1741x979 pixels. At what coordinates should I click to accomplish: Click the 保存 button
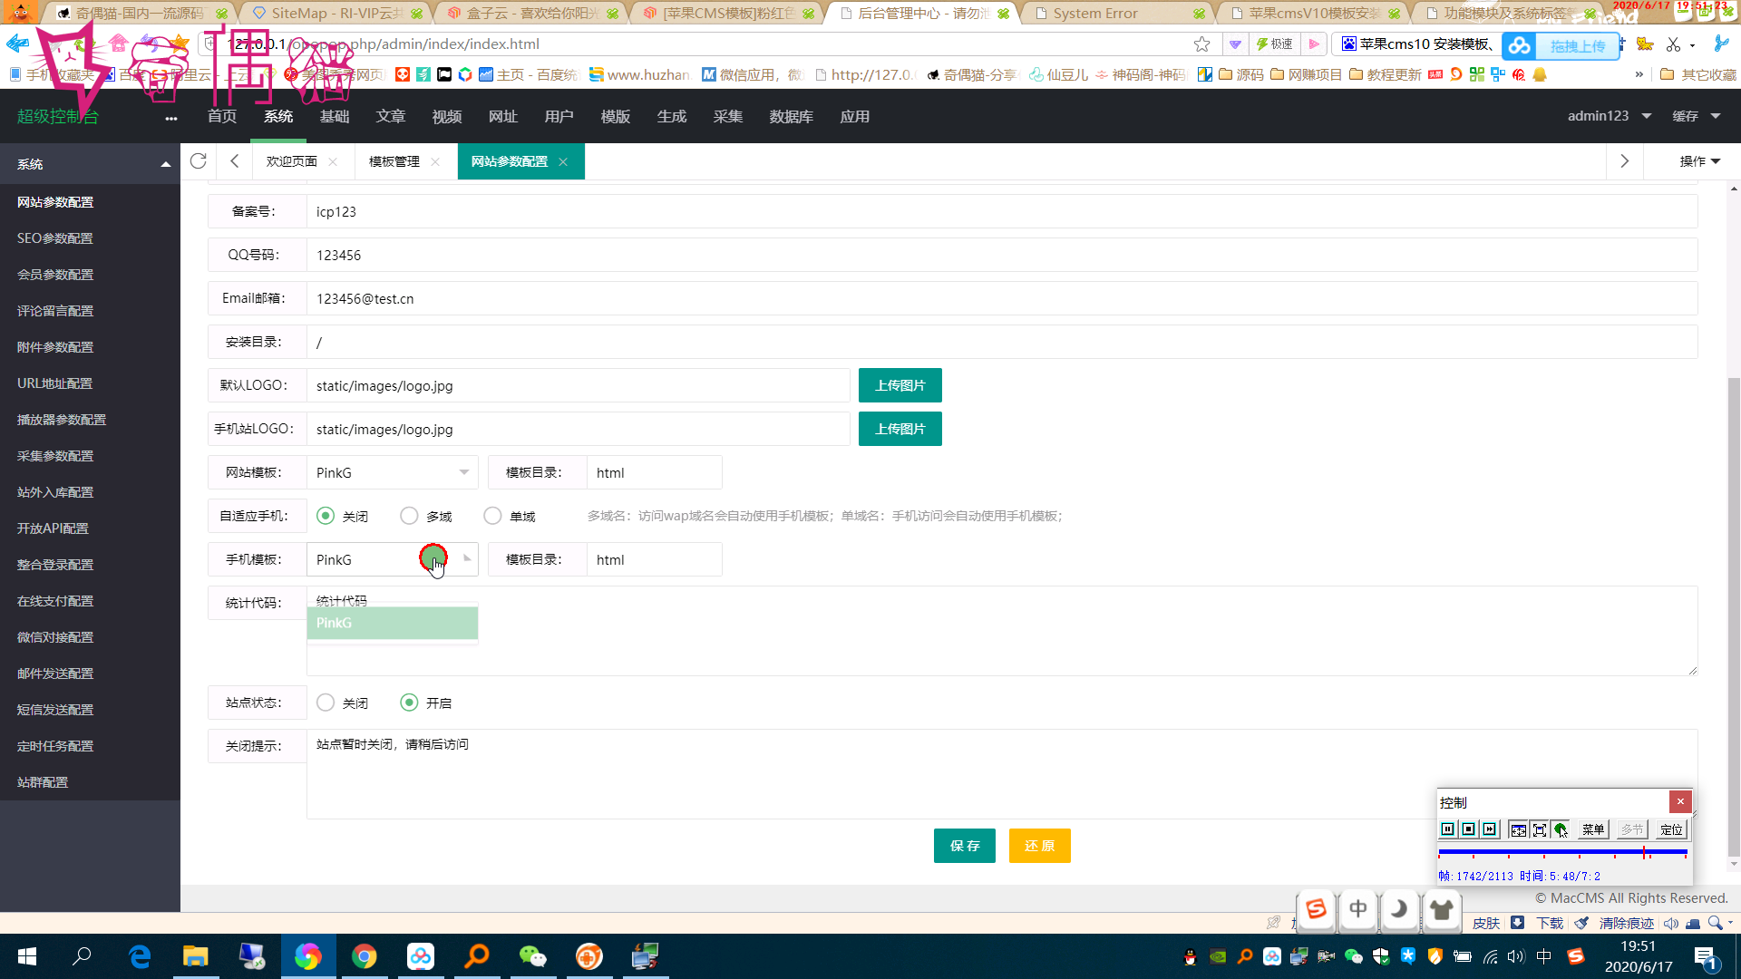965,846
